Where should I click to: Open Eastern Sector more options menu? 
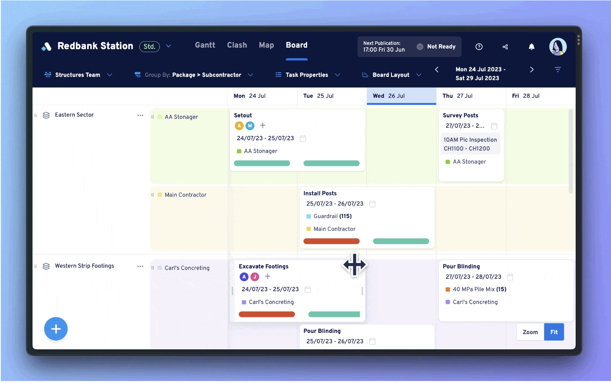click(x=140, y=115)
